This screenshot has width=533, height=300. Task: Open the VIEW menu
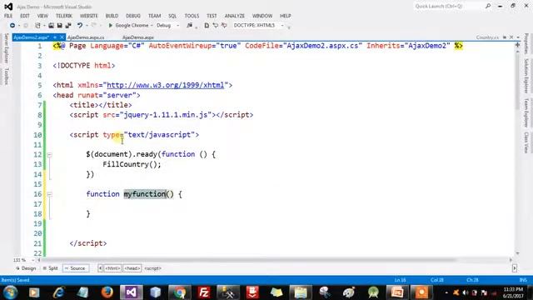click(x=42, y=16)
